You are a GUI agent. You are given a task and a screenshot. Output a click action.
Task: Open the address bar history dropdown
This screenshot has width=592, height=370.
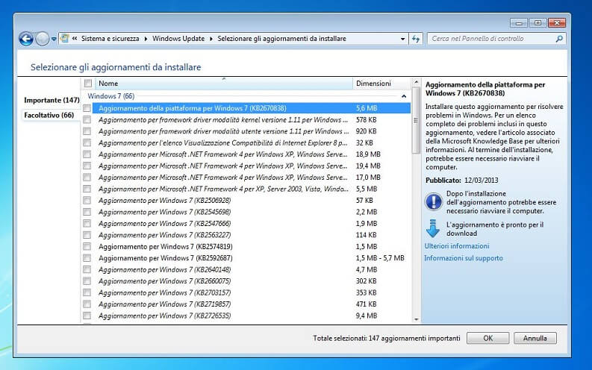402,39
